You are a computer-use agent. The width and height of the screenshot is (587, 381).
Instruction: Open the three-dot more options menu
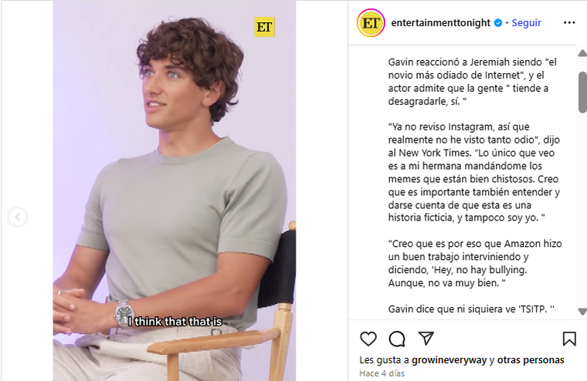(x=569, y=23)
